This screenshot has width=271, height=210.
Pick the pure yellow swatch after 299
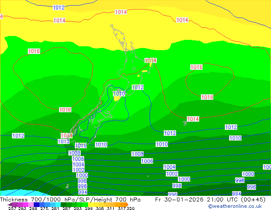[x=91, y=204]
